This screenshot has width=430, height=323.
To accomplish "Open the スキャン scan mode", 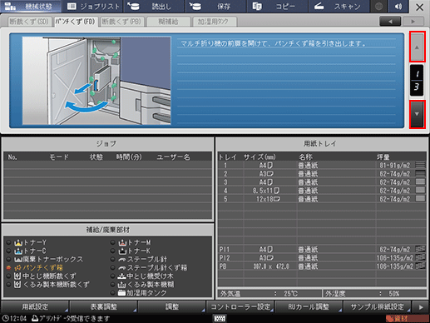I will (x=339, y=7).
